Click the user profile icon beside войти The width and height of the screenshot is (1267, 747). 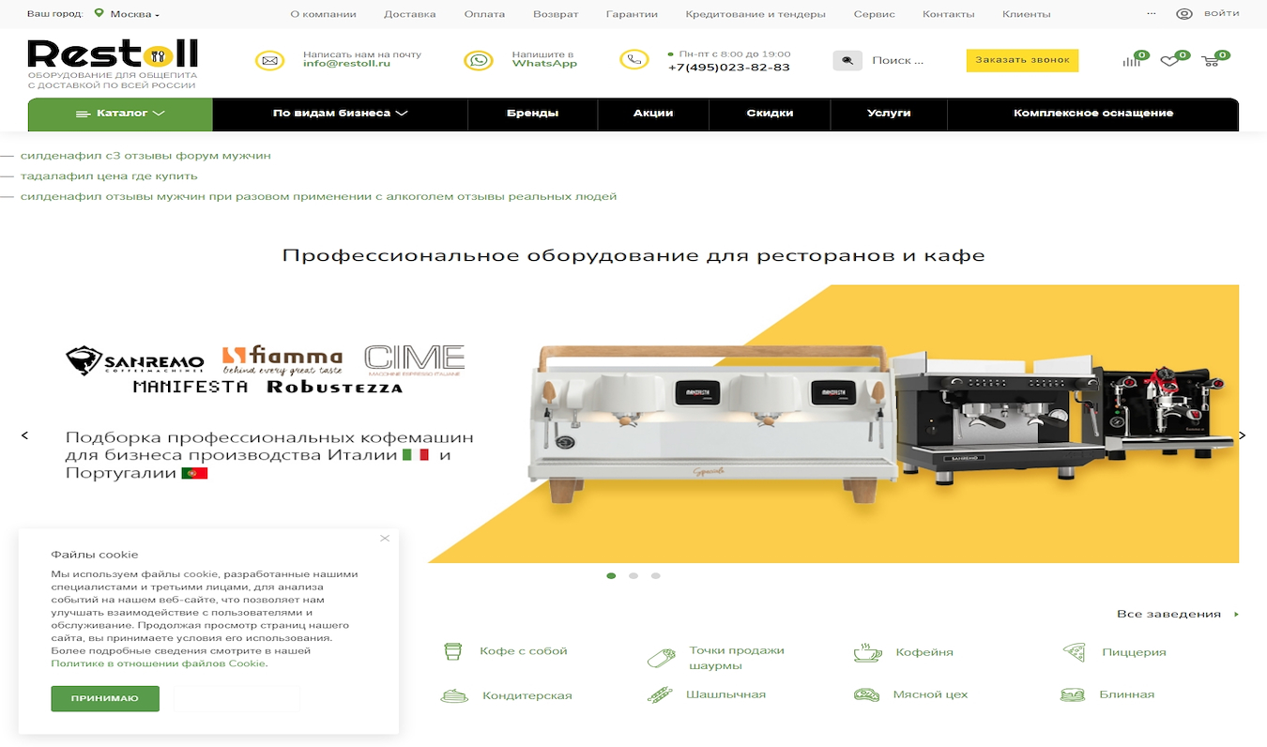tap(1184, 14)
